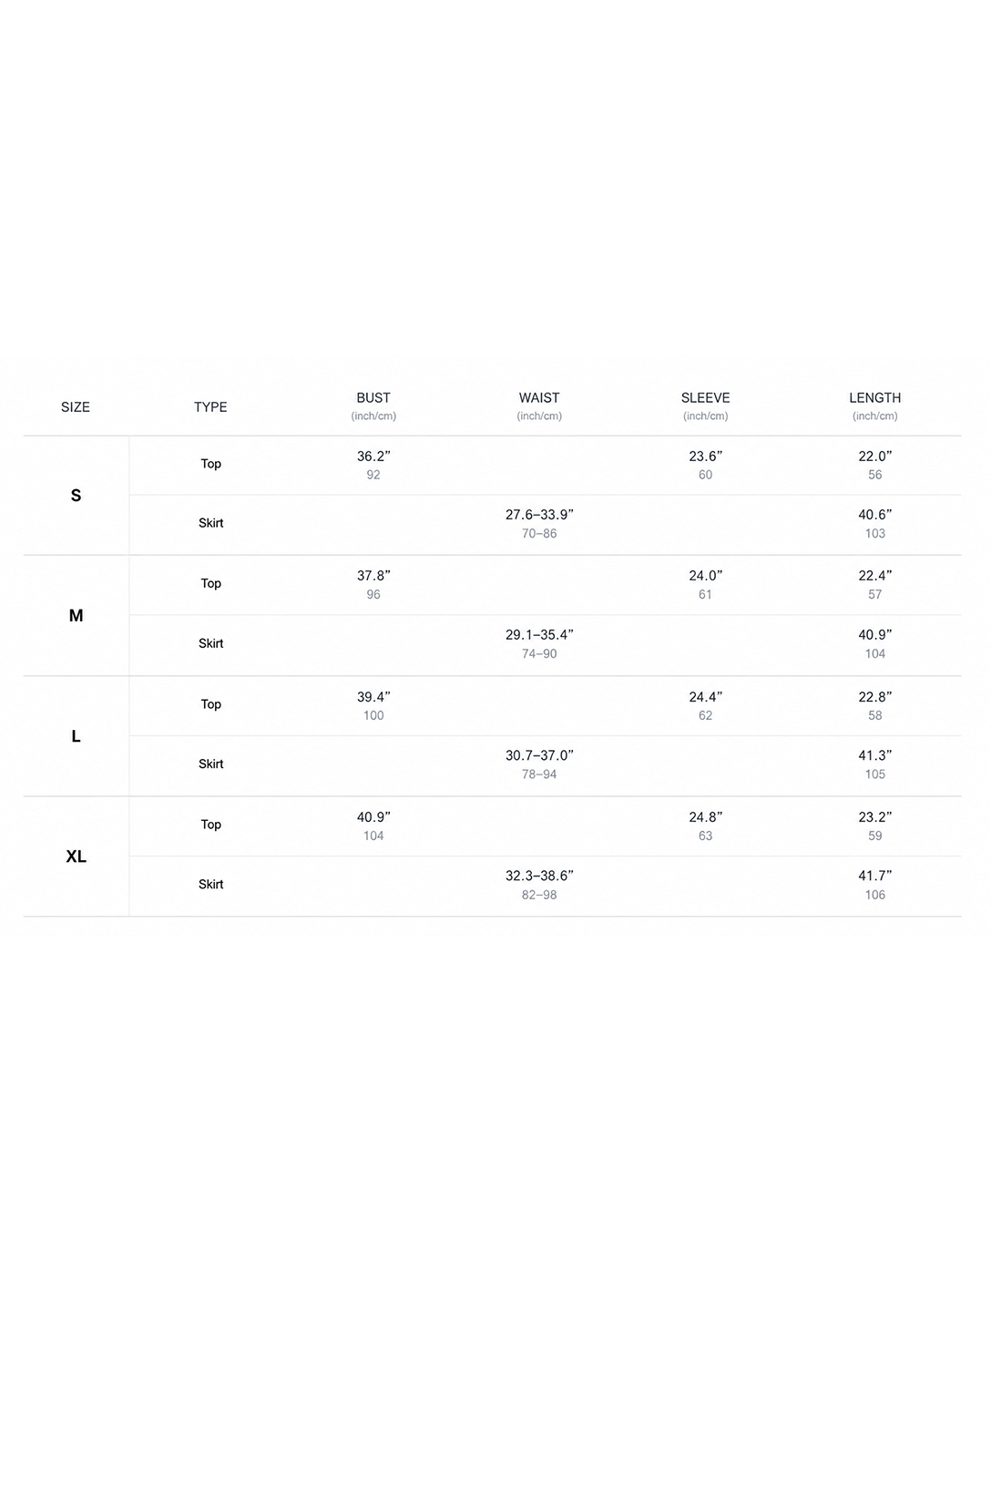Click the 36.2” bust value for size S

pos(373,456)
